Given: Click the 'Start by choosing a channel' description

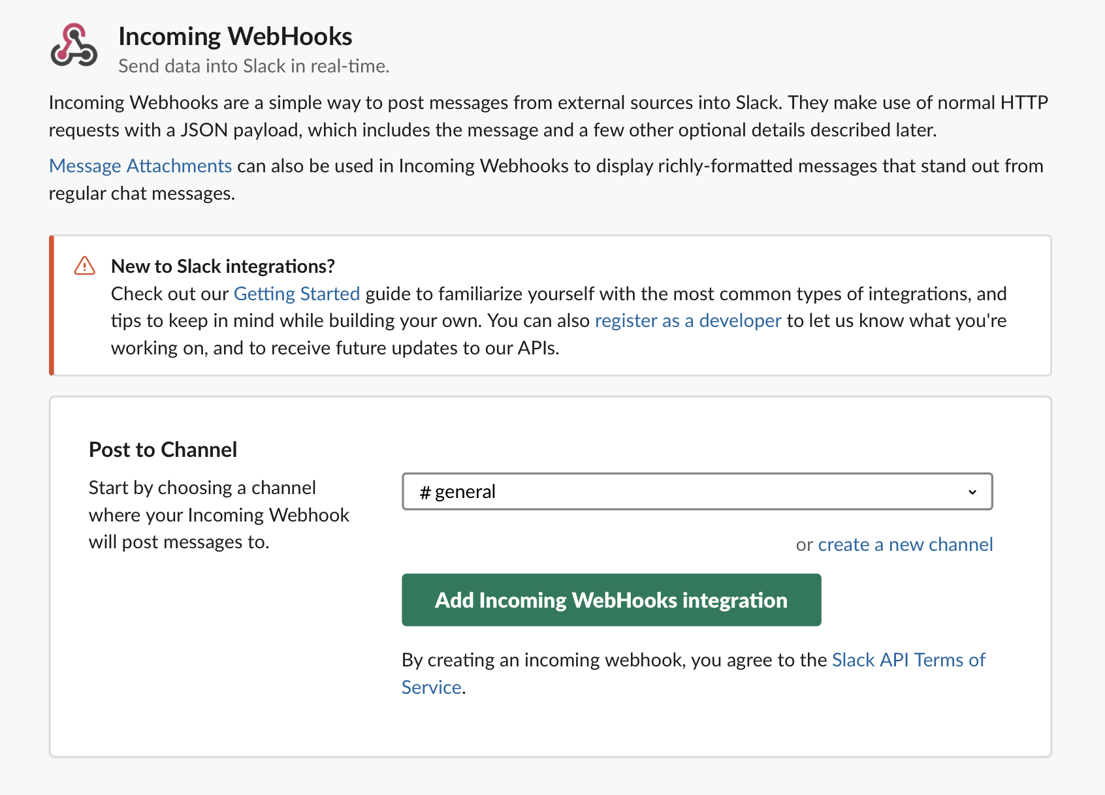Looking at the screenshot, I should [219, 515].
